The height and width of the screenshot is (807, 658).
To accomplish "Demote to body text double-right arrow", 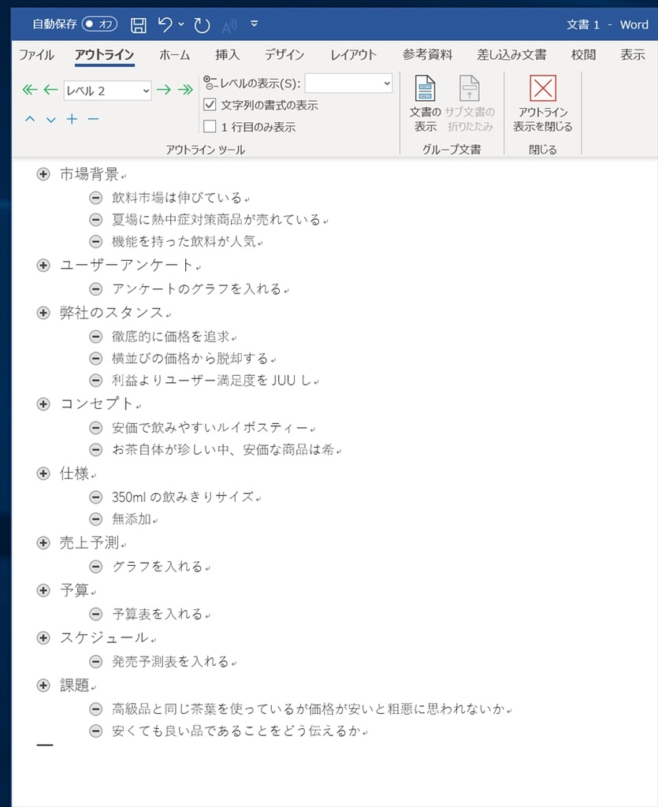I will pyautogui.click(x=185, y=90).
